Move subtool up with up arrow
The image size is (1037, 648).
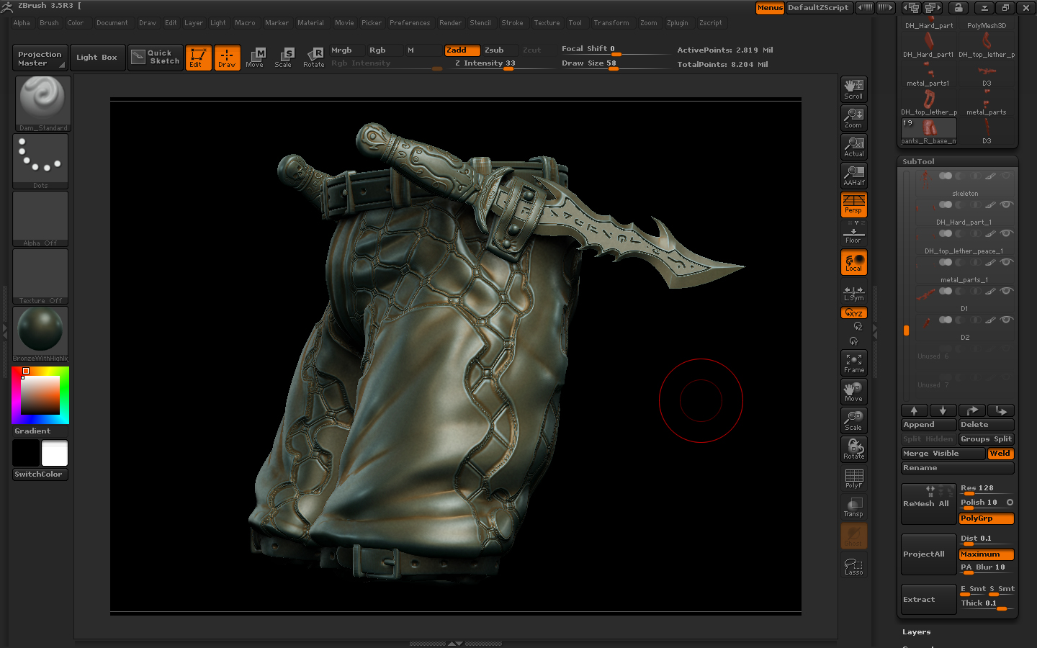914,410
